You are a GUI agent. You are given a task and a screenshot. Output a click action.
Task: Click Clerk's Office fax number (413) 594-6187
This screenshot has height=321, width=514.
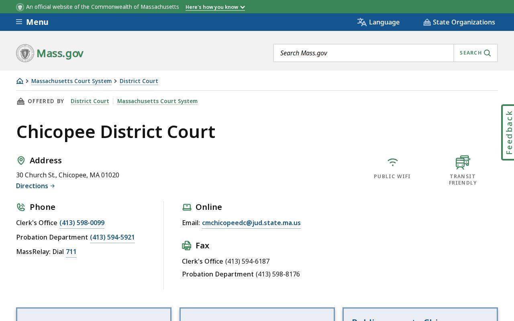[247, 261]
